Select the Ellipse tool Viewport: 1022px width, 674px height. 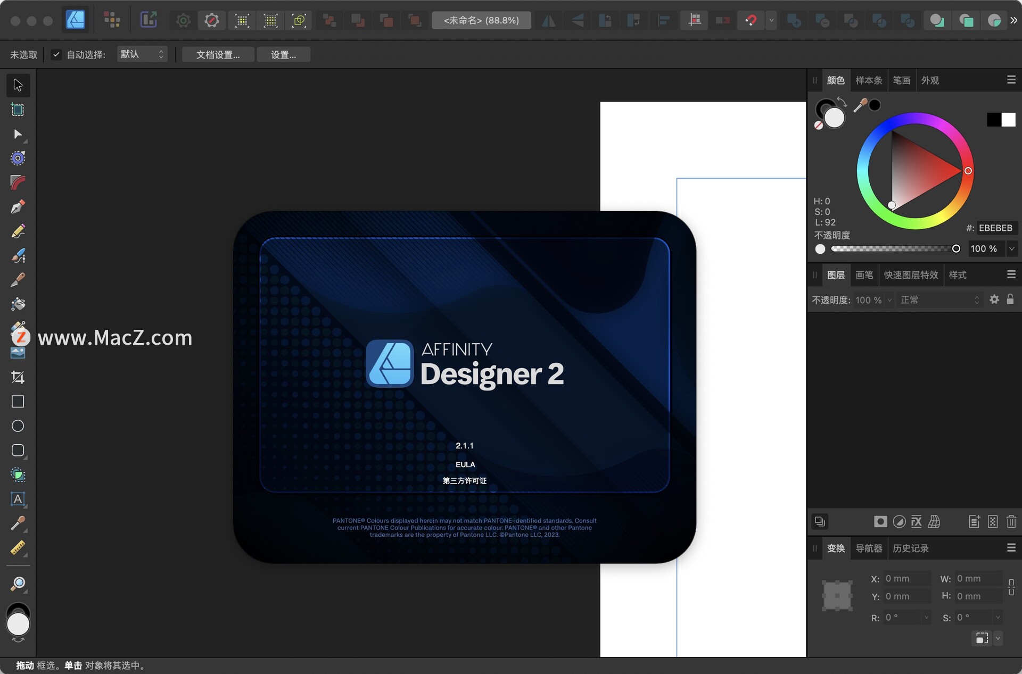tap(18, 426)
